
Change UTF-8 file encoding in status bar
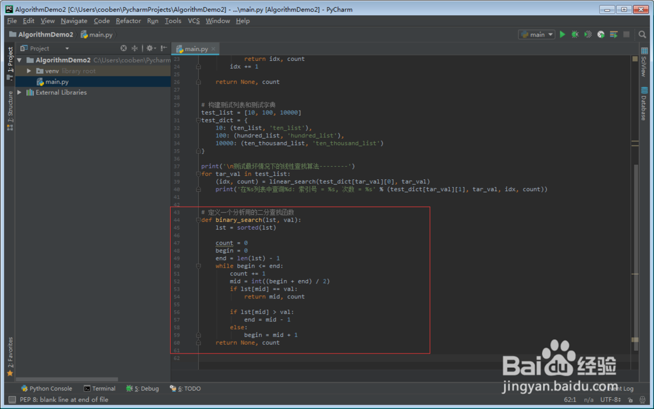tap(611, 400)
